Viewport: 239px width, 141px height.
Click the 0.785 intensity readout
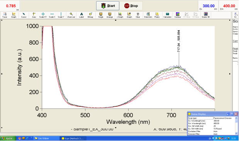11,6
